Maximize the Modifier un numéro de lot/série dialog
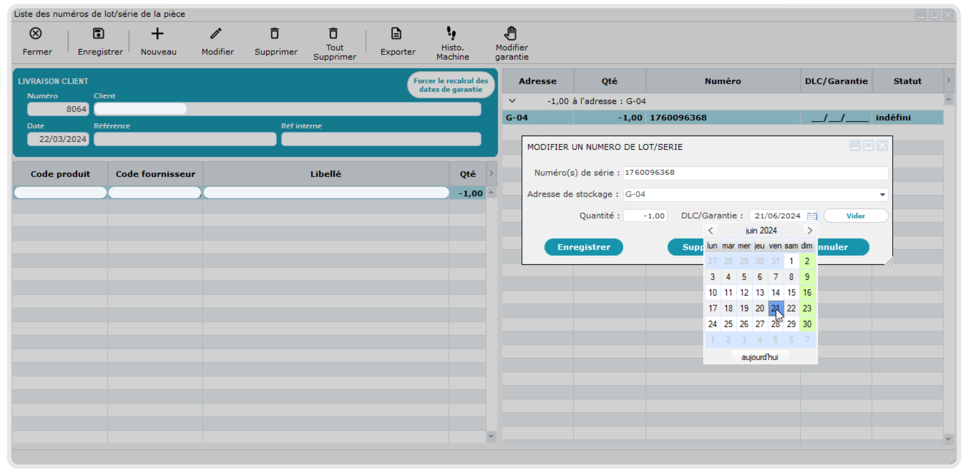The width and height of the screenshot is (966, 471). [868, 146]
